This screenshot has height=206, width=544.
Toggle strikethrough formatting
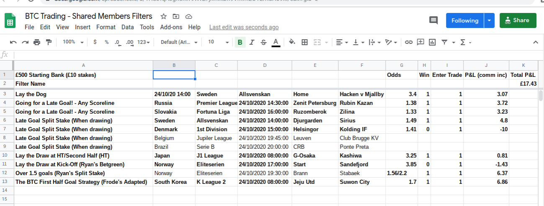click(x=263, y=42)
